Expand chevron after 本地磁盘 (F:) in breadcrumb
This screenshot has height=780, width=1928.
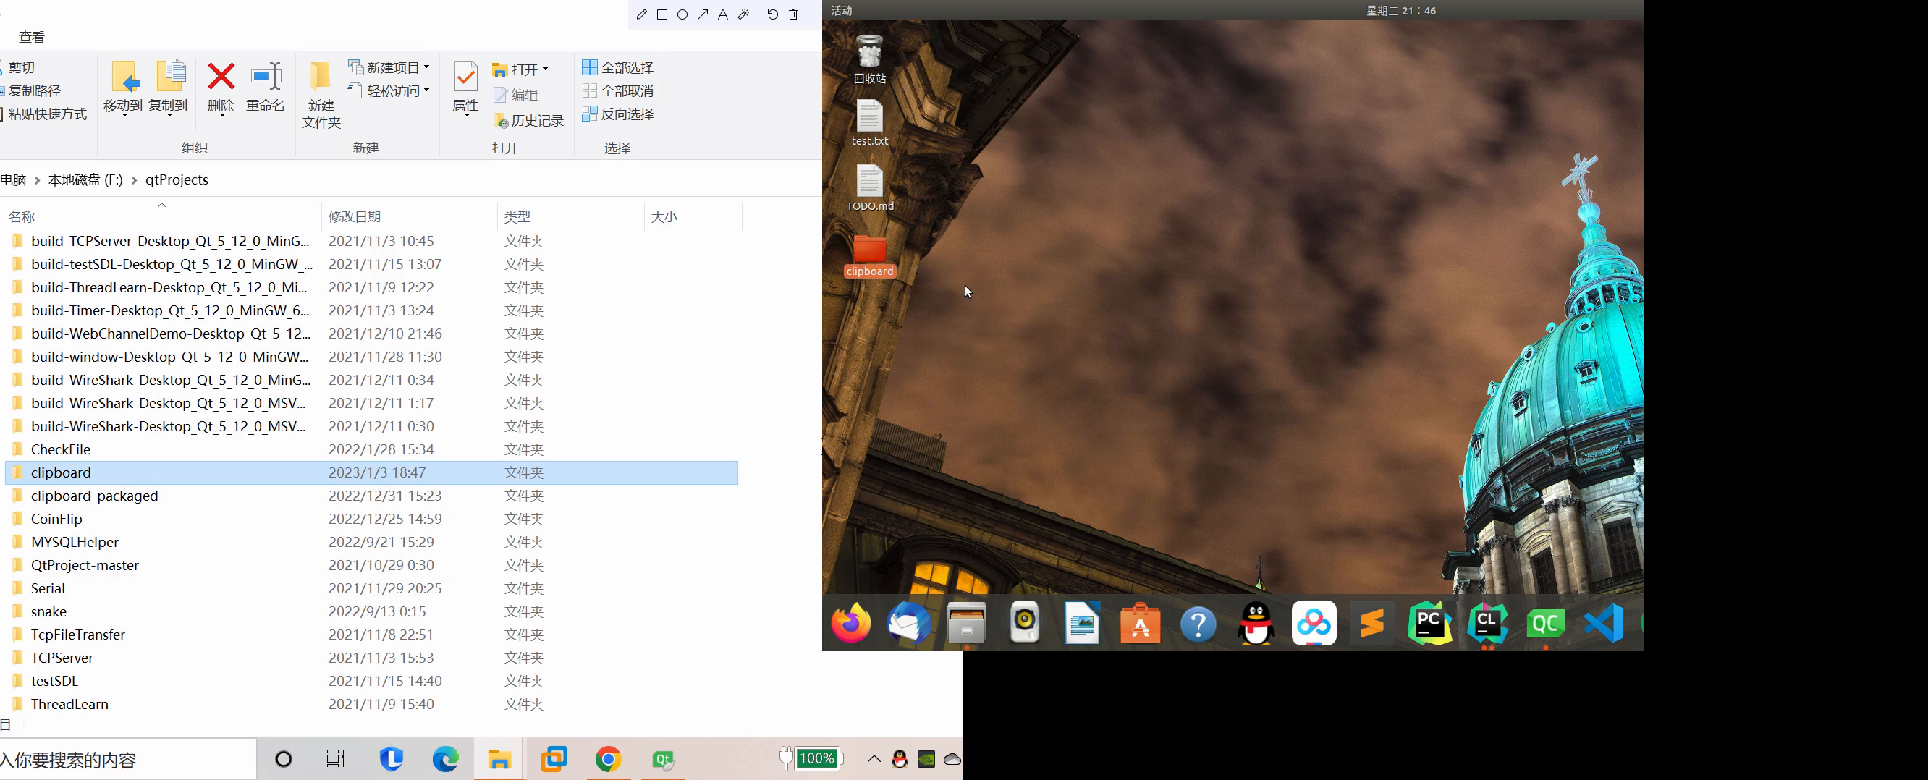click(x=134, y=180)
